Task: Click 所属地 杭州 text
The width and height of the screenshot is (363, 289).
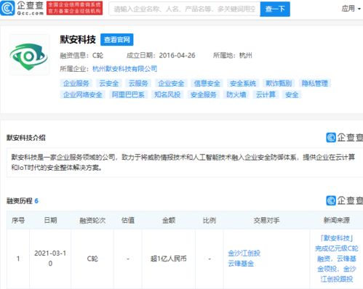Action: coord(232,55)
